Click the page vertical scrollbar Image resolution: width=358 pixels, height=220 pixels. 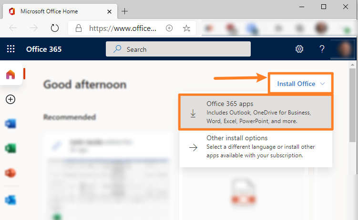click(353, 105)
